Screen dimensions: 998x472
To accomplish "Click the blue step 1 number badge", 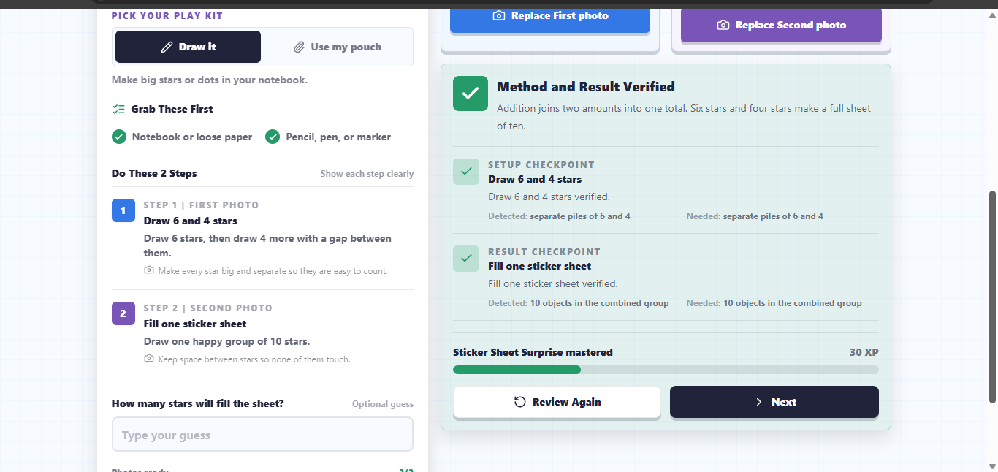I will (x=123, y=210).
